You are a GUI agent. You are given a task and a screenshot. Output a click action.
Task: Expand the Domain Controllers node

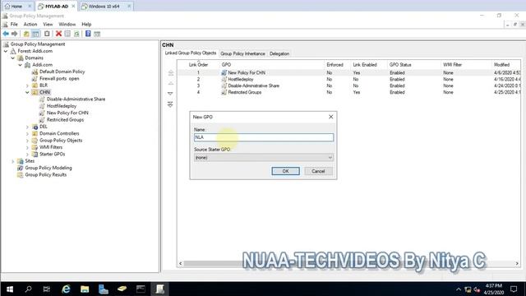[x=27, y=133]
